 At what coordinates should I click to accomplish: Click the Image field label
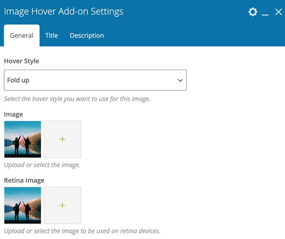13,114
